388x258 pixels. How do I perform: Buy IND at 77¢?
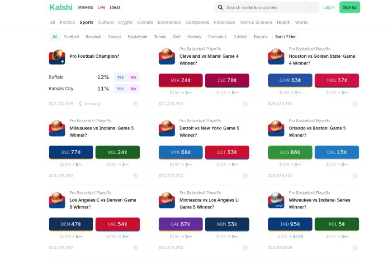tap(71, 152)
